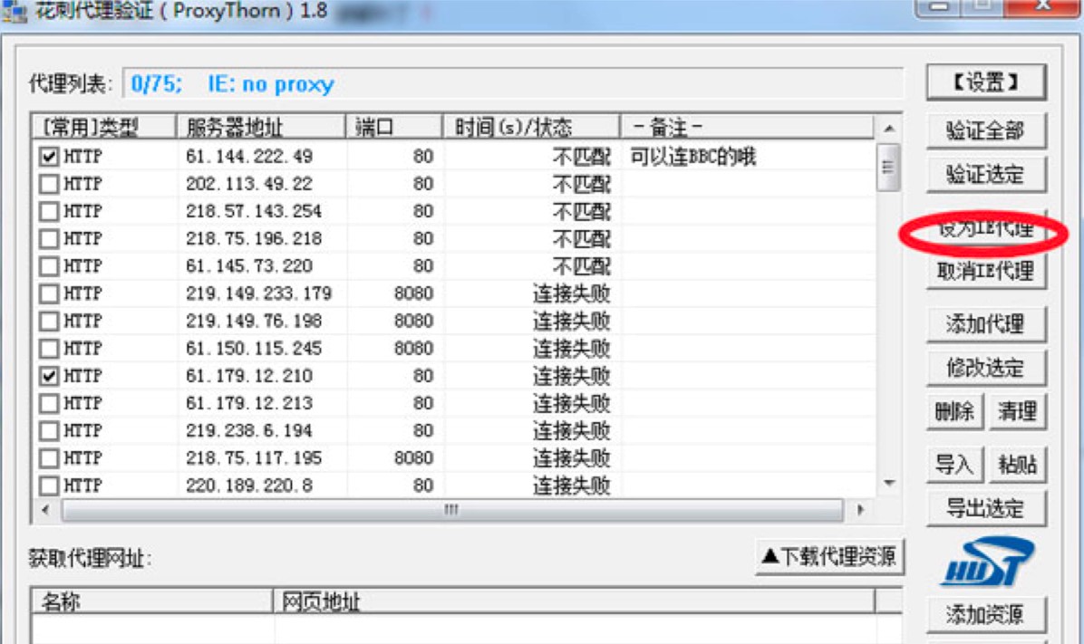Sort by 时间(s)/状态 column header
The image size is (1084, 644).
coord(532,127)
